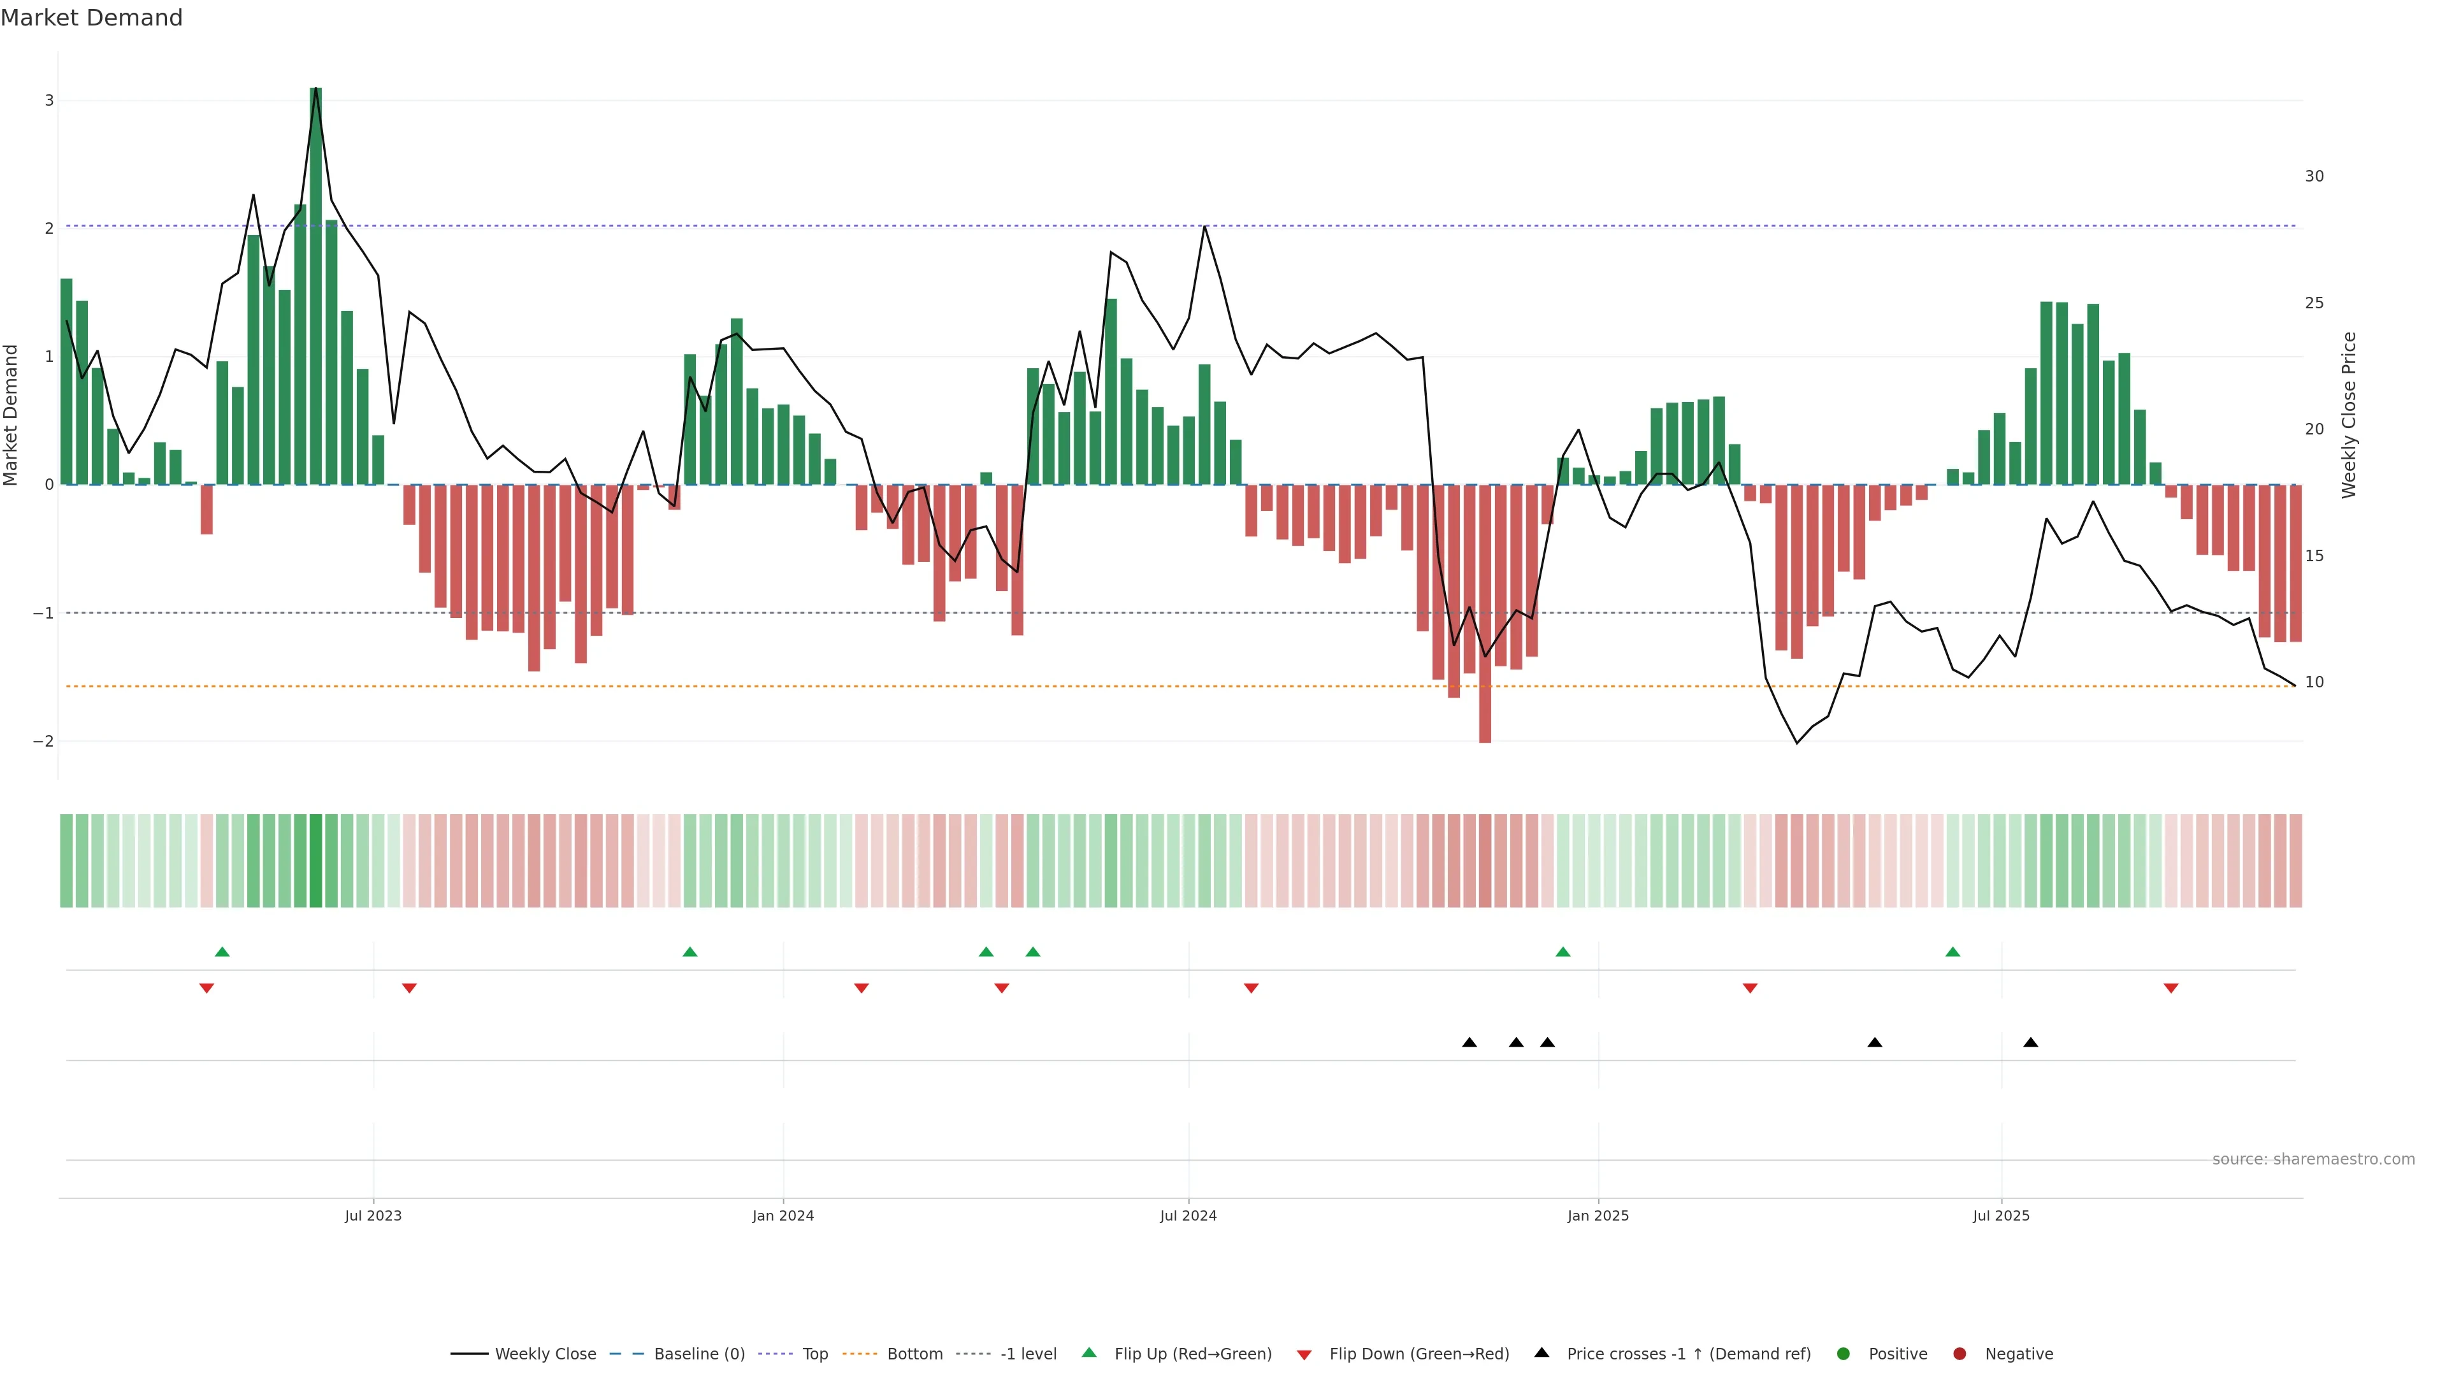
Task: Click the sharemaestro.com source text
Action: pyautogui.click(x=2313, y=1159)
